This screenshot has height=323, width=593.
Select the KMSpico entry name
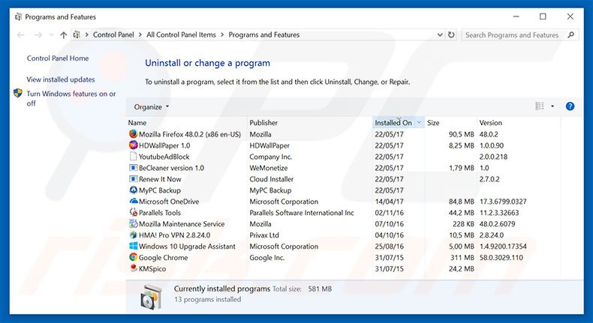point(152,268)
